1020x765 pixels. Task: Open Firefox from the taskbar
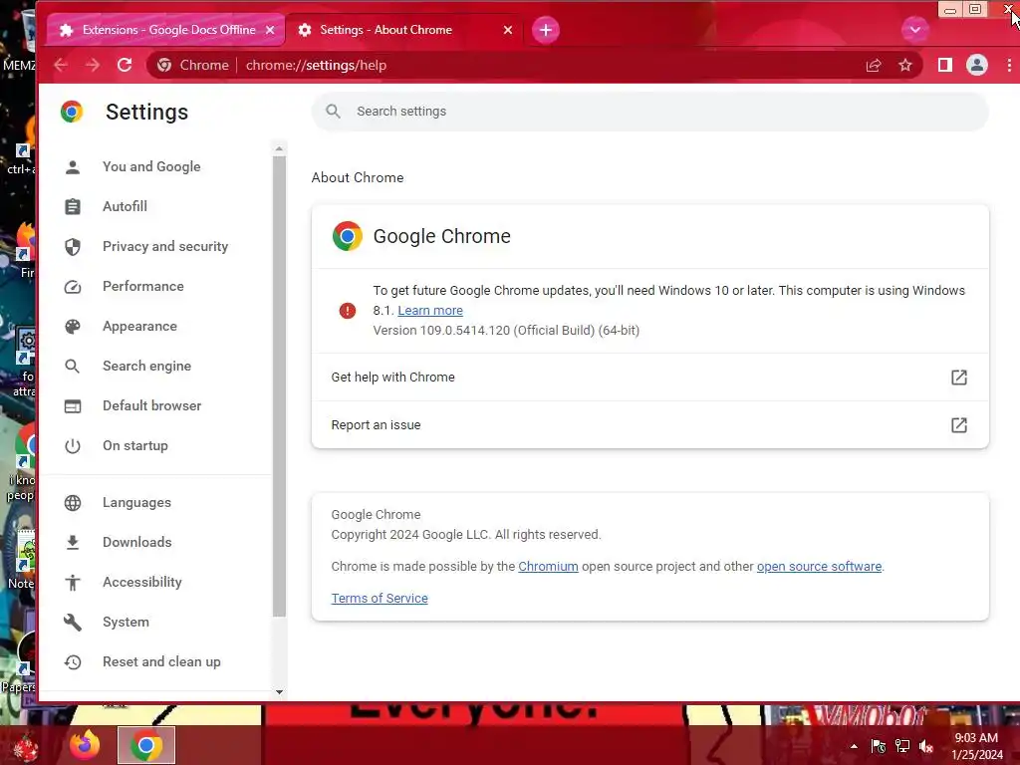point(86,745)
